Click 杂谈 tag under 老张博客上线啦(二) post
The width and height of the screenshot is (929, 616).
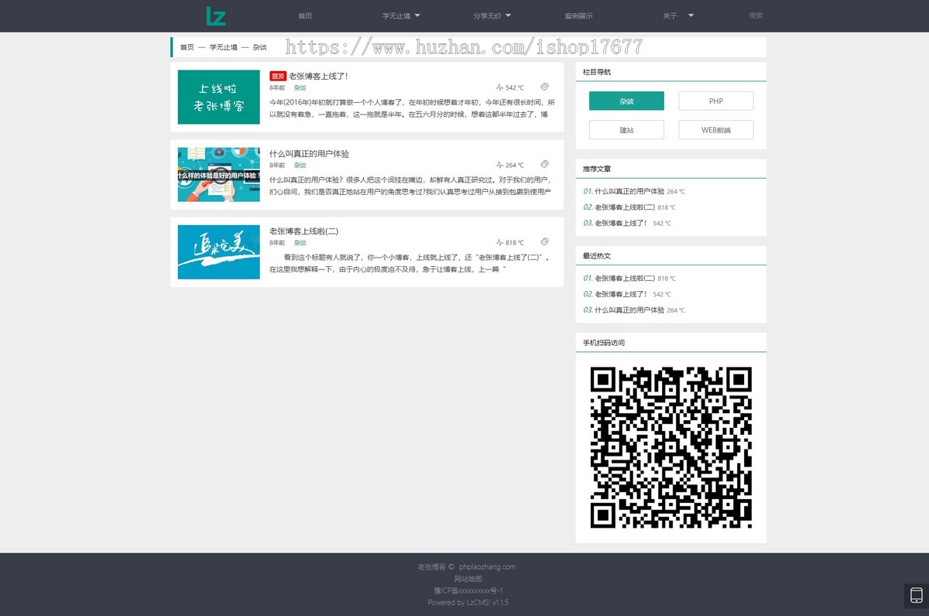coord(300,242)
